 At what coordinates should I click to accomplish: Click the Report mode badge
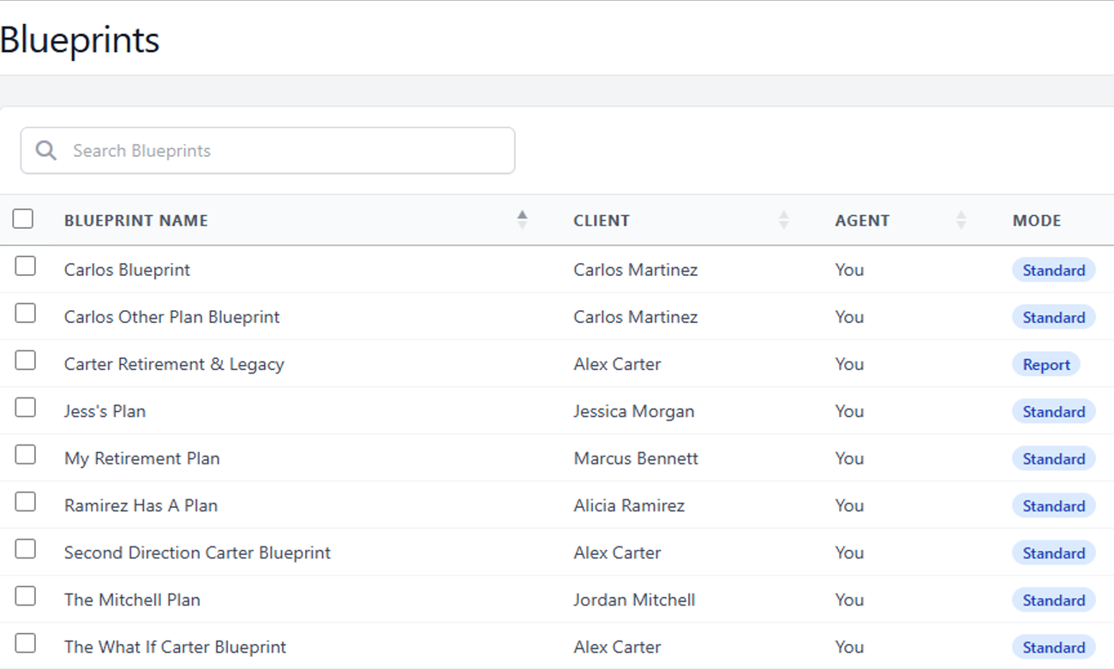pos(1046,365)
